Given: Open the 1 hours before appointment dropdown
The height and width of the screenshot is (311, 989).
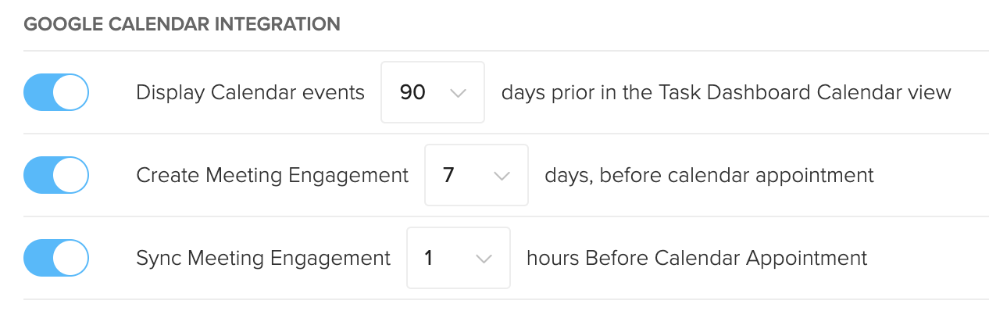Looking at the screenshot, I should [x=459, y=258].
